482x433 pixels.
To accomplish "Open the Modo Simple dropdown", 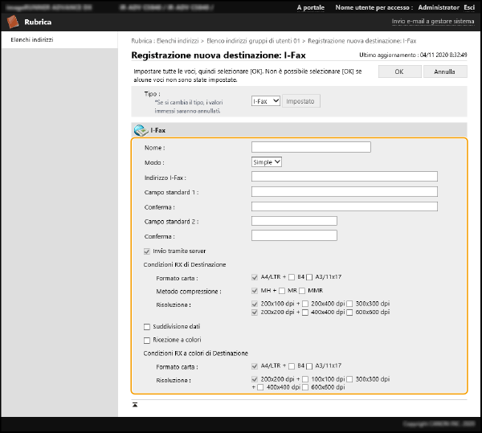I will (267, 161).
